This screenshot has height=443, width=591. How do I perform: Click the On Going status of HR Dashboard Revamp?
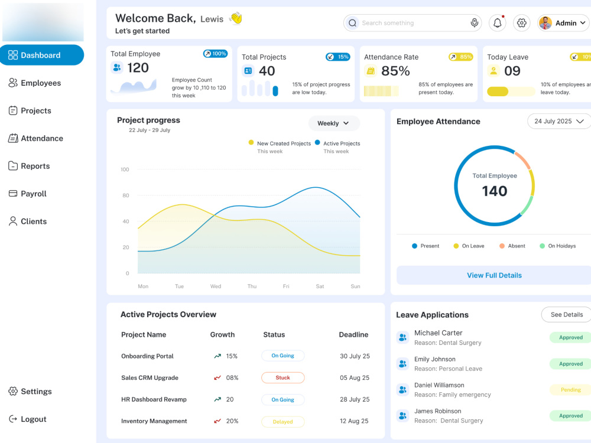point(282,400)
